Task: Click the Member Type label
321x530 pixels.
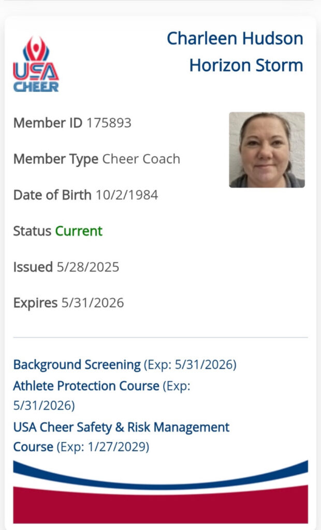Action: tap(56, 159)
